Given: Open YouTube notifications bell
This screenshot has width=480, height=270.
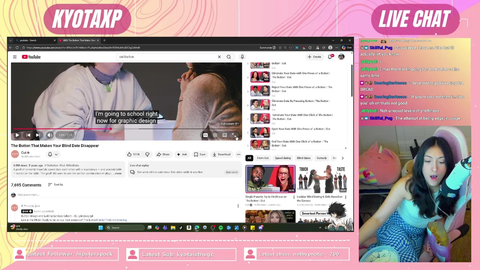Looking at the screenshot, I should tap(330, 57).
